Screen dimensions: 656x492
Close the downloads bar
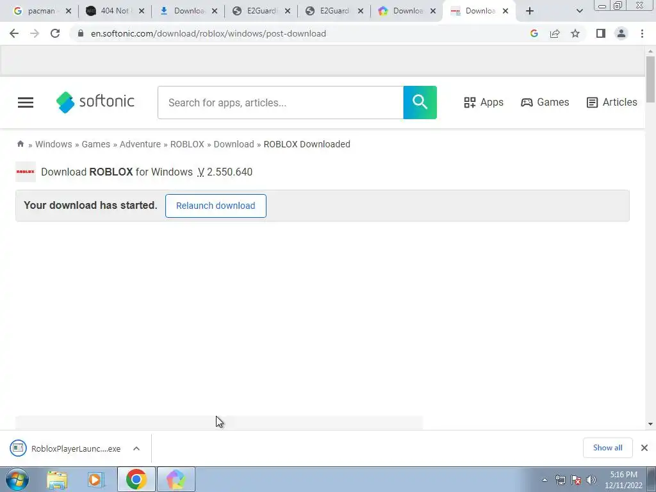coord(644,448)
